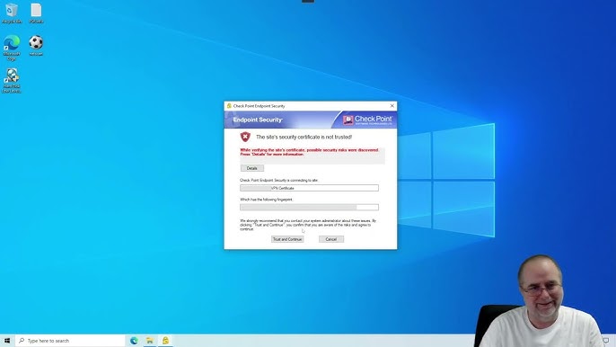
Task: Open the blank document file on desktop
Action: tap(36, 13)
